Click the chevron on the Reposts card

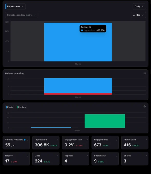87,156
